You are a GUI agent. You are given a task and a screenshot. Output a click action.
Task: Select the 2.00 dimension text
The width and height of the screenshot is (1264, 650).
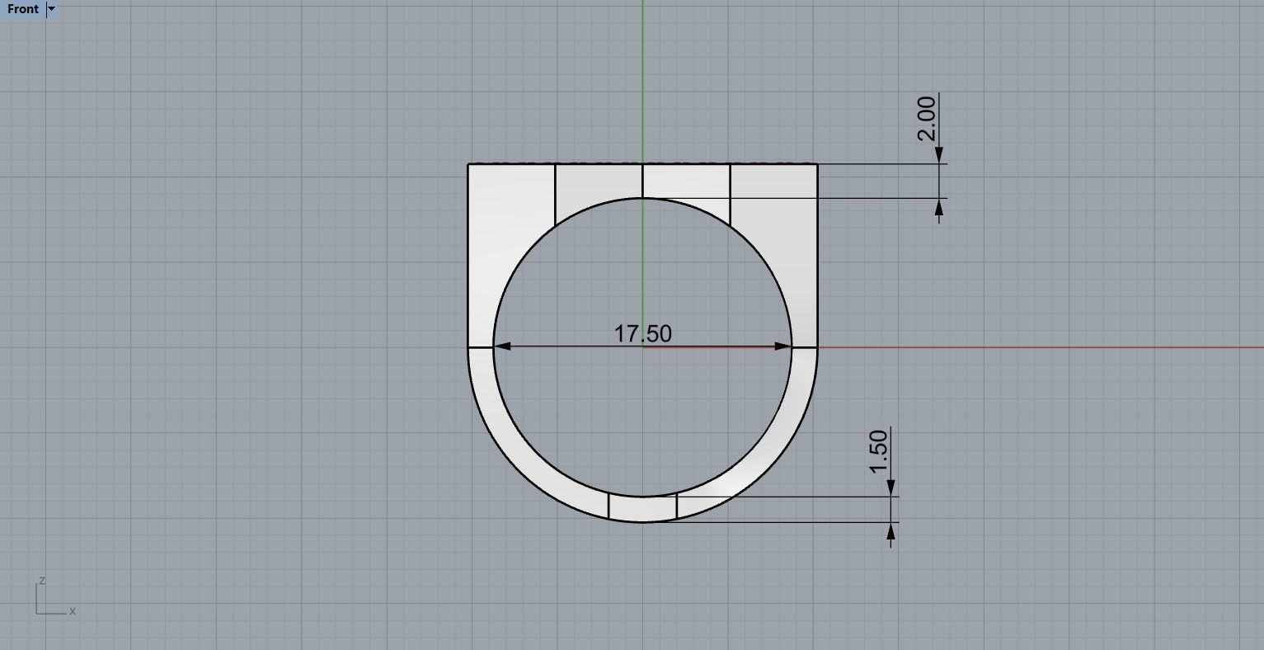[927, 119]
